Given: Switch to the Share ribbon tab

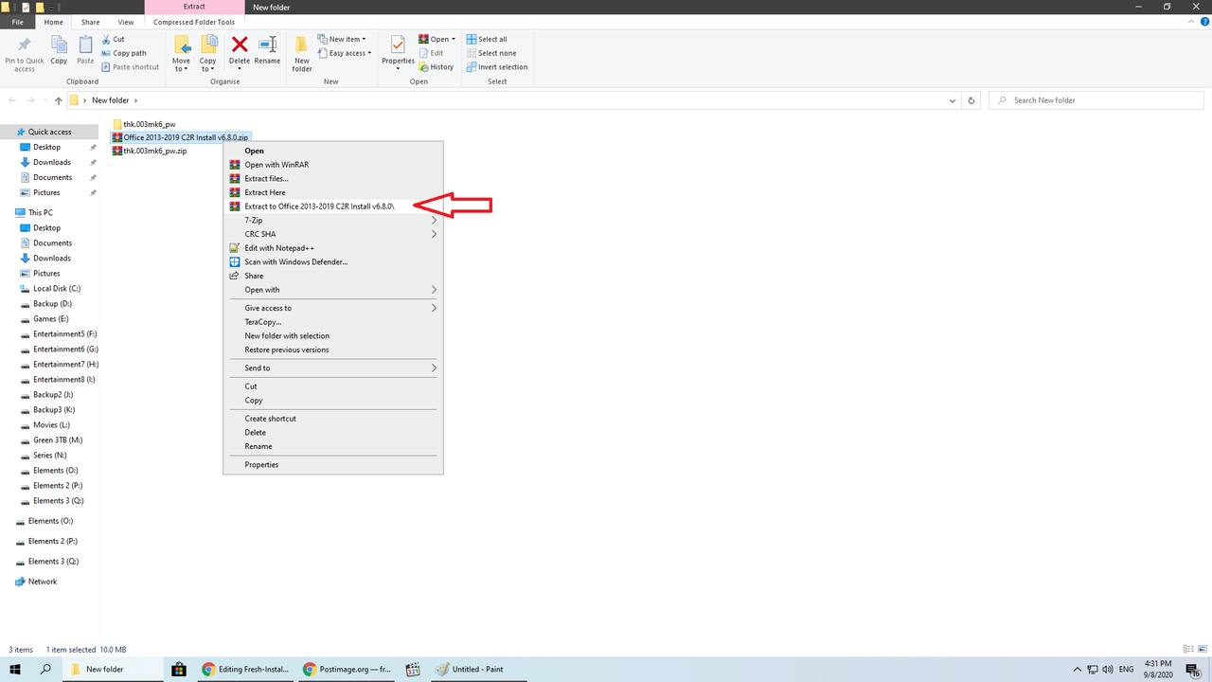Looking at the screenshot, I should click(x=90, y=22).
